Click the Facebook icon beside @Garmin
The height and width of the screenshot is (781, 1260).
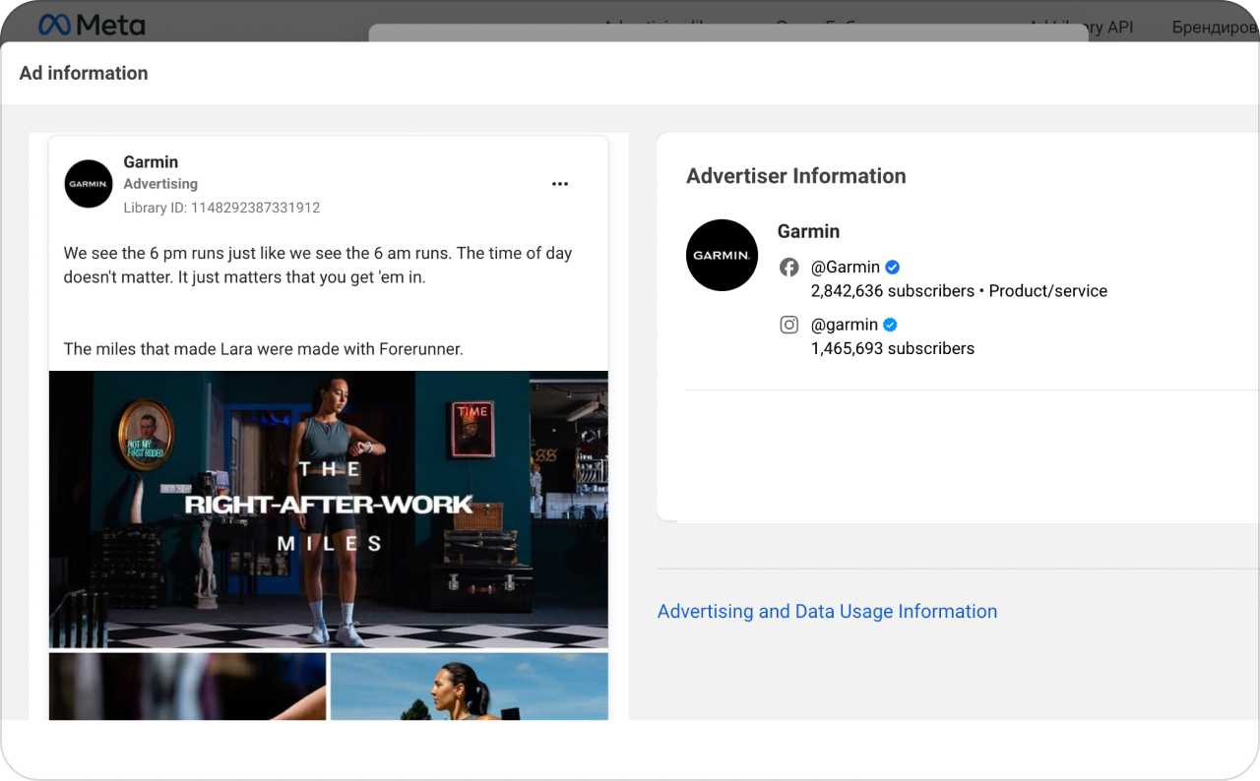pyautogui.click(x=789, y=267)
